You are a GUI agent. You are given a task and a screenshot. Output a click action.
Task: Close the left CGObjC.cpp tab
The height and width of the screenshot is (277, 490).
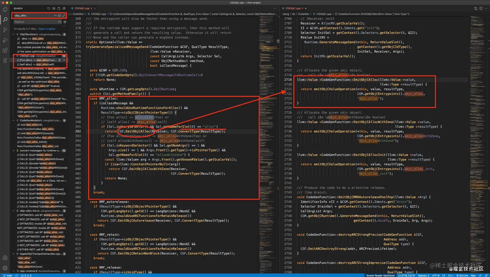pyautogui.click(x=95, y=8)
